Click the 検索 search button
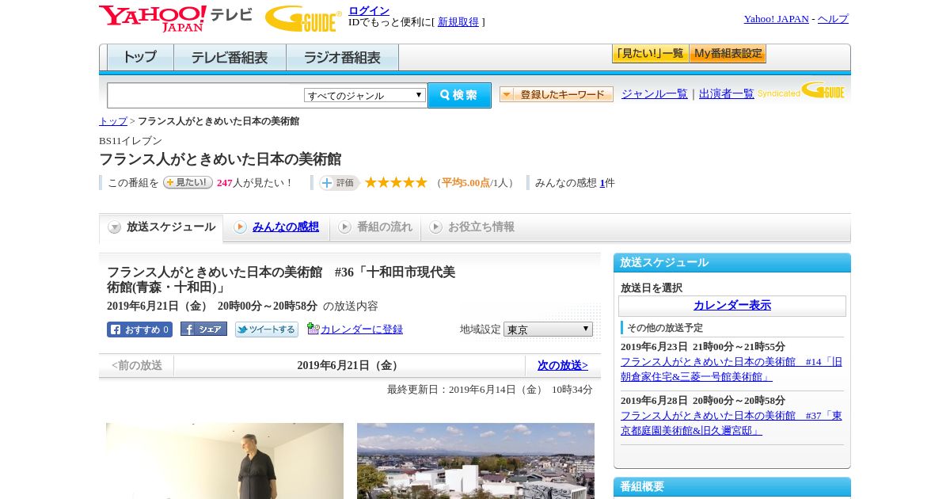The width and height of the screenshot is (950, 499). point(459,95)
